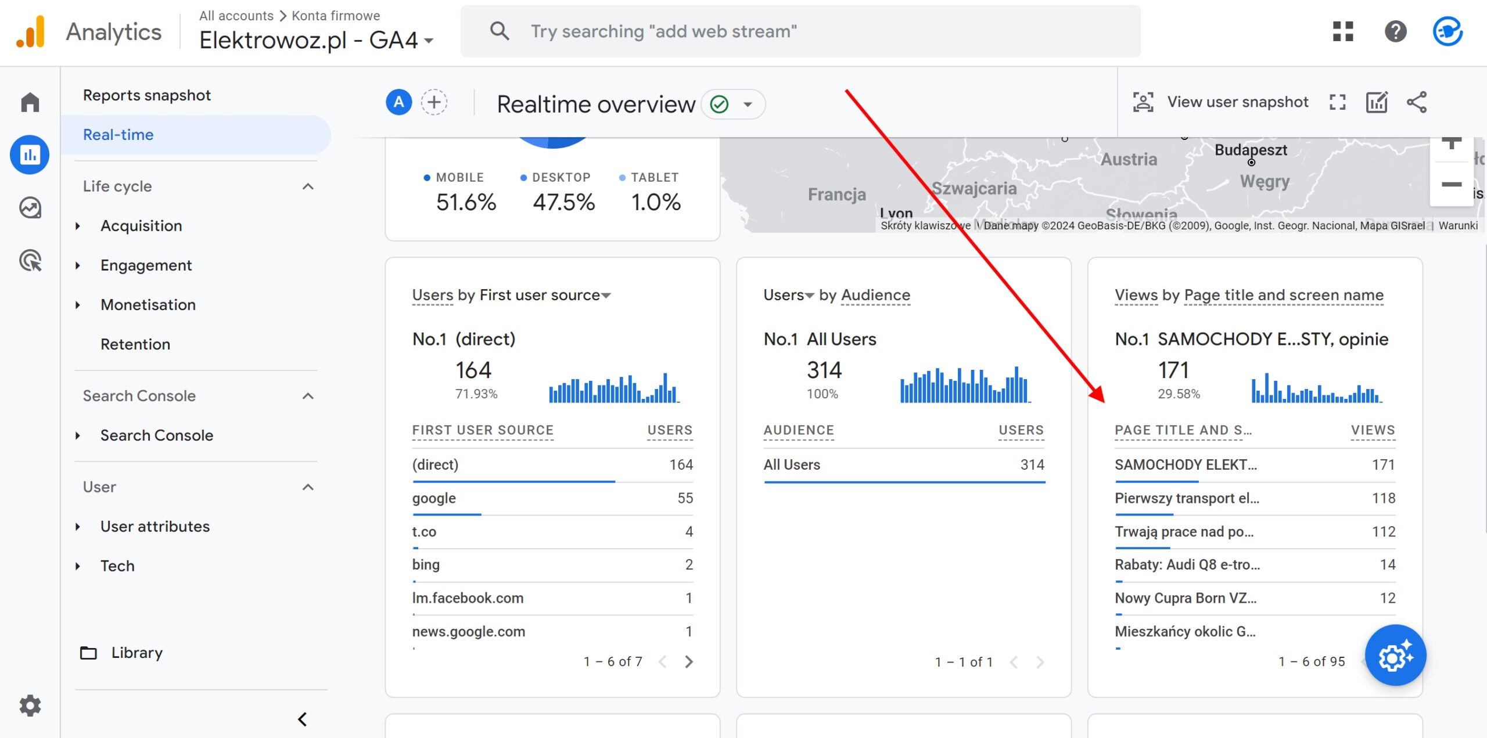Expand Acquisition reports

(78, 226)
